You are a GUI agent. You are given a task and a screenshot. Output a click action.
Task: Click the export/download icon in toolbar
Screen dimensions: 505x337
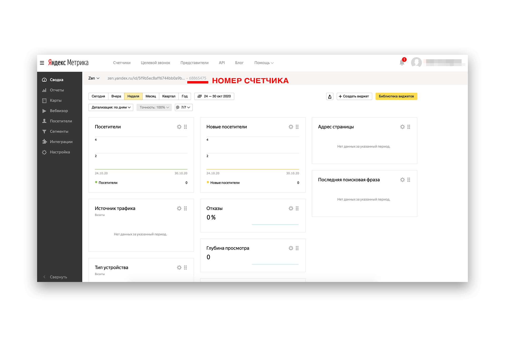[x=330, y=96]
